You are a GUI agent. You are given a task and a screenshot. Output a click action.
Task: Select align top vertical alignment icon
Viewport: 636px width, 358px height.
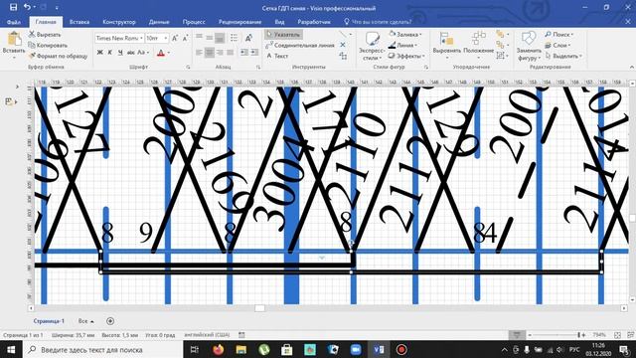coord(199,37)
